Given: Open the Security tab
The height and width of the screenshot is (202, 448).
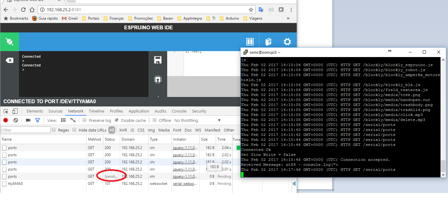Looking at the screenshot, I should coord(199,111).
